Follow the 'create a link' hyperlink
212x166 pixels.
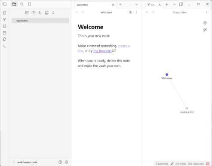pos(124,46)
